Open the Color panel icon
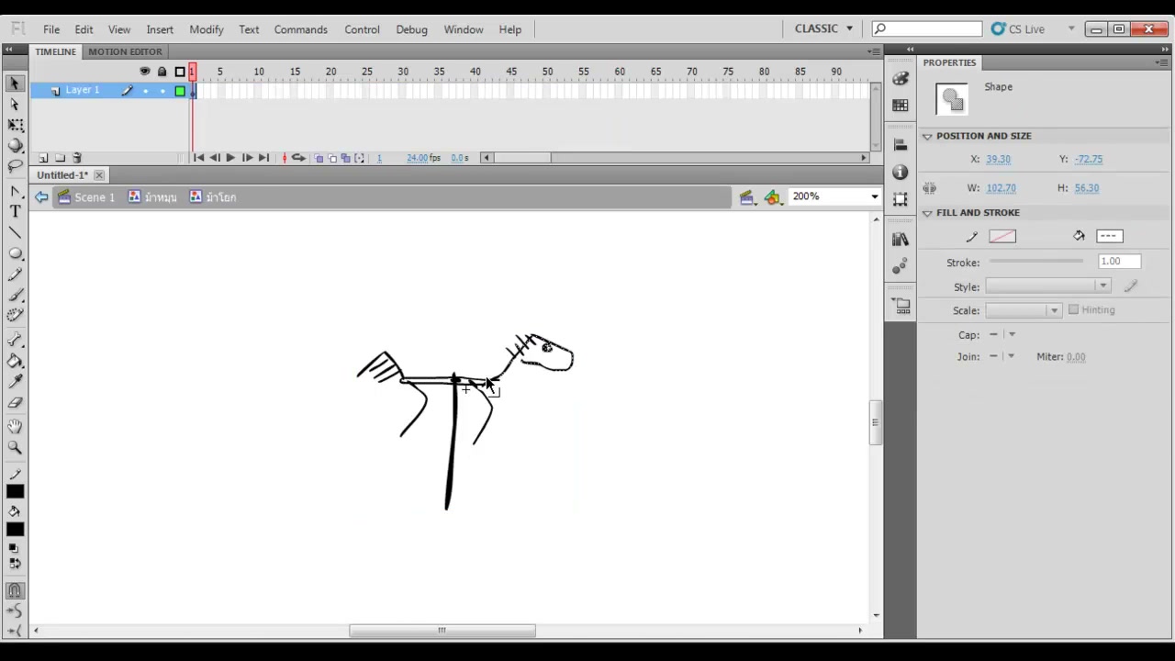1175x661 pixels. pyautogui.click(x=900, y=79)
